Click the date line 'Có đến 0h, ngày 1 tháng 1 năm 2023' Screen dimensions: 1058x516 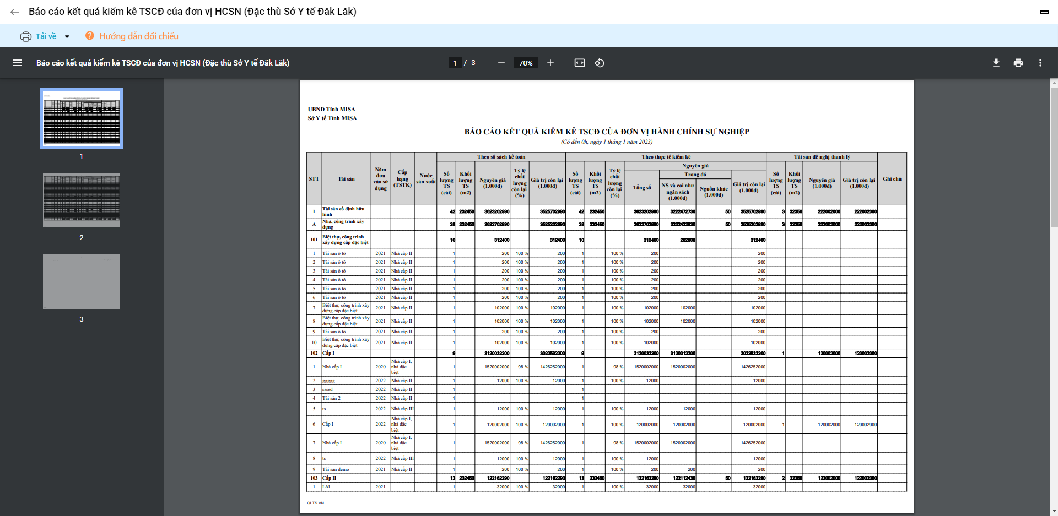(607, 142)
